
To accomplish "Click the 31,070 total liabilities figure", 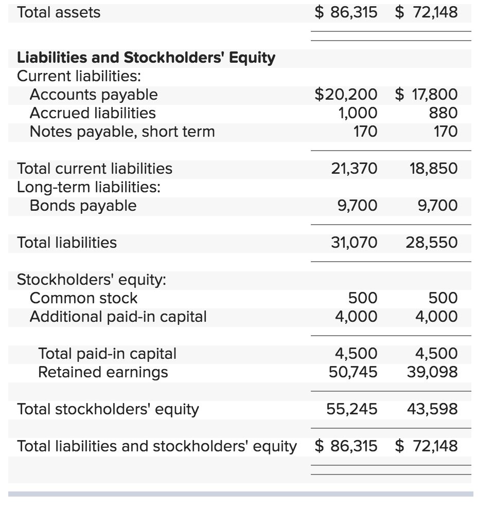I will (354, 243).
